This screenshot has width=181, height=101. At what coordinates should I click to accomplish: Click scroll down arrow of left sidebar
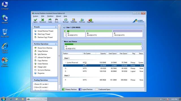(x=59, y=89)
